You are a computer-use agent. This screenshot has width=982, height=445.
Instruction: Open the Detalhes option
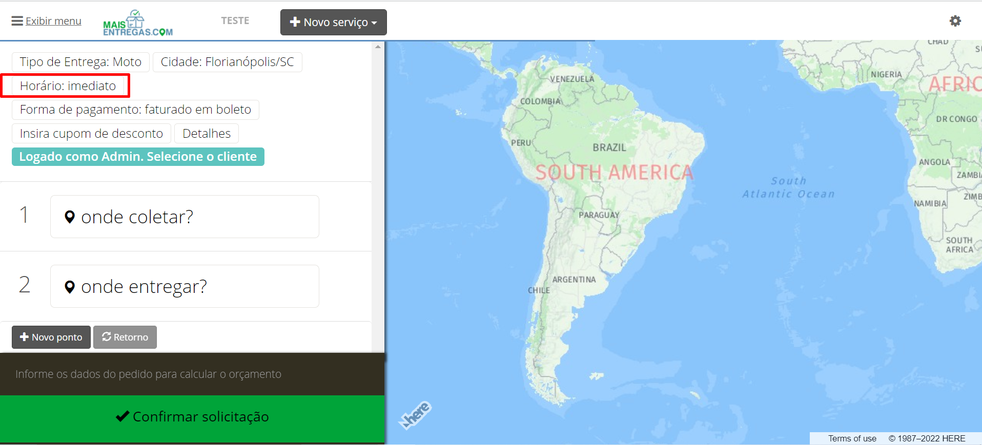pyautogui.click(x=207, y=134)
